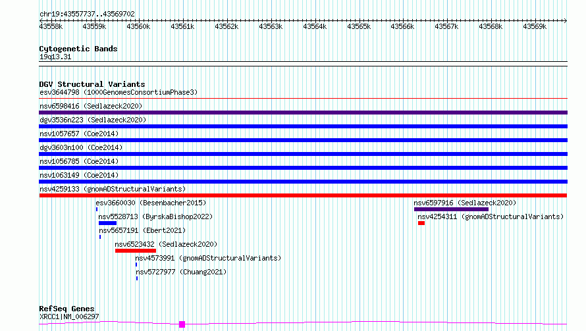
Task: Select the small red nsv4254311 bar
Action: coord(421,223)
